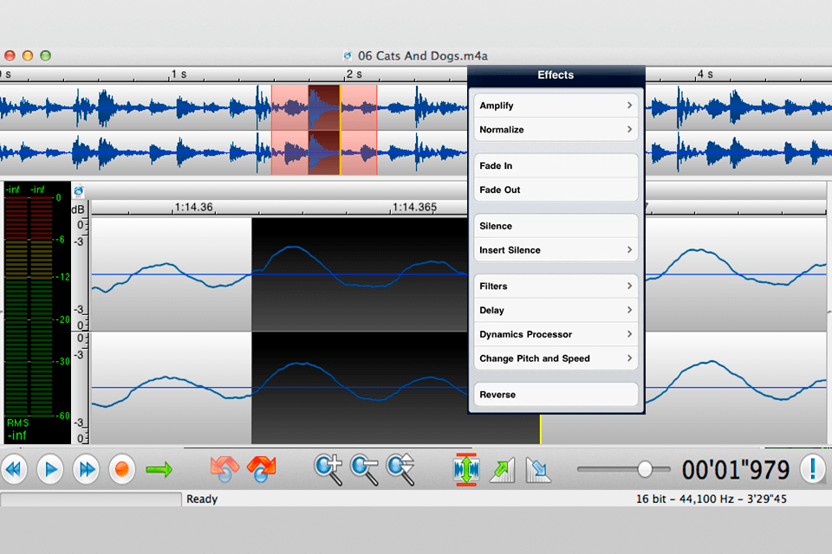Expand Change Pitch and Speed options
This screenshot has width=832, height=554.
pyautogui.click(x=556, y=358)
